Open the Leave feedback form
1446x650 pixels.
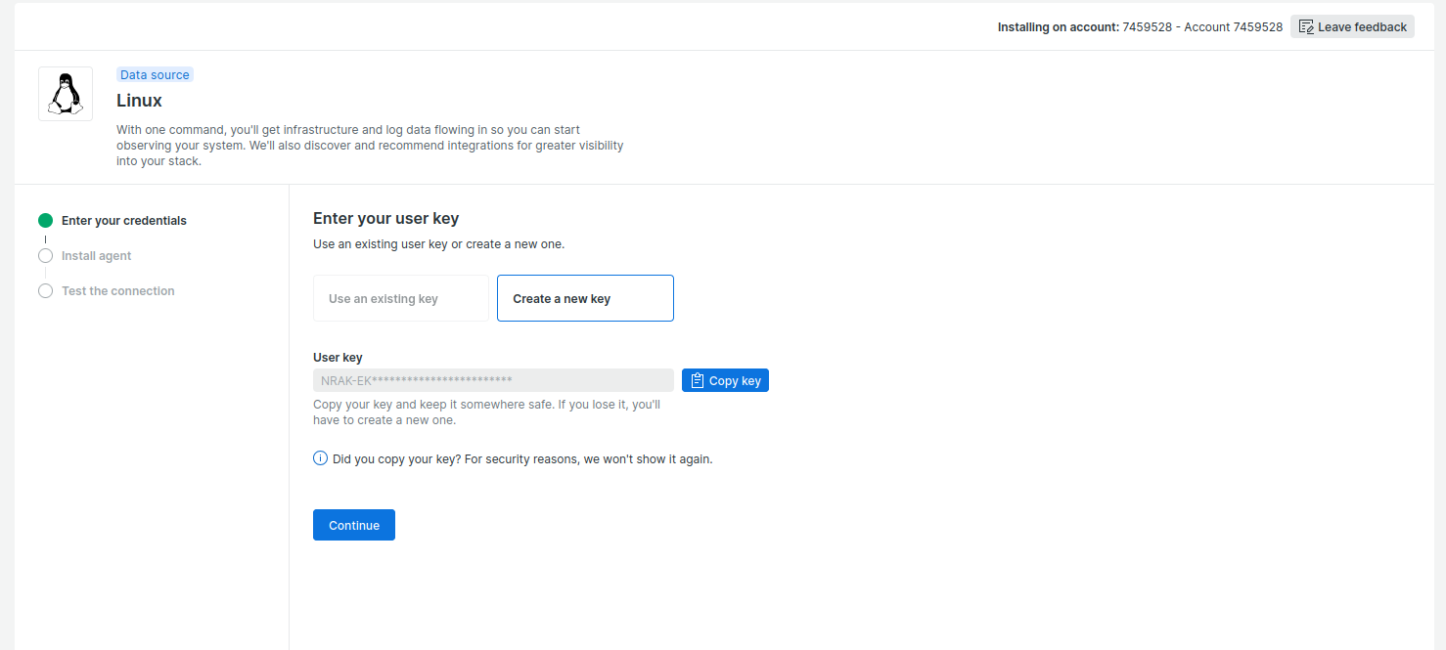pos(1361,26)
